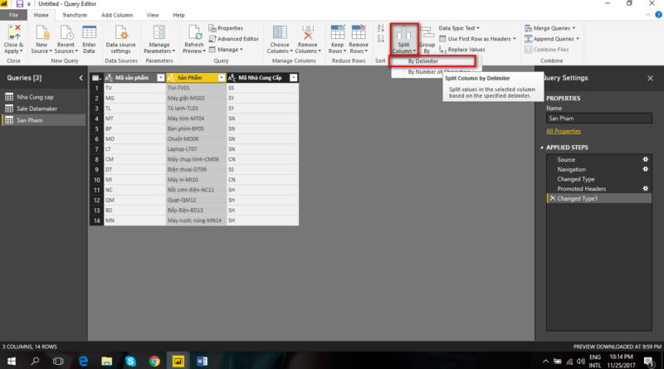The height and width of the screenshot is (369, 664).
Task: Click the All Properties link
Action: pos(564,131)
